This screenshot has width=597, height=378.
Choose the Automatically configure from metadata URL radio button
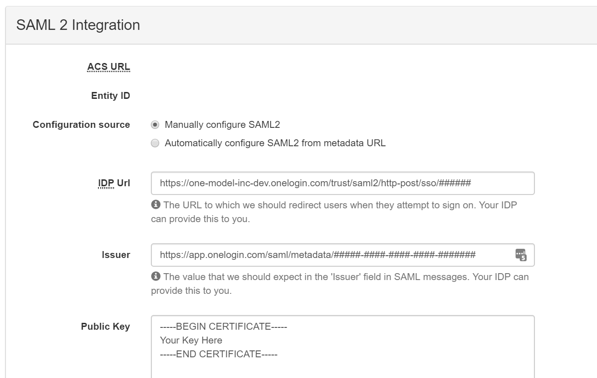[x=155, y=143]
